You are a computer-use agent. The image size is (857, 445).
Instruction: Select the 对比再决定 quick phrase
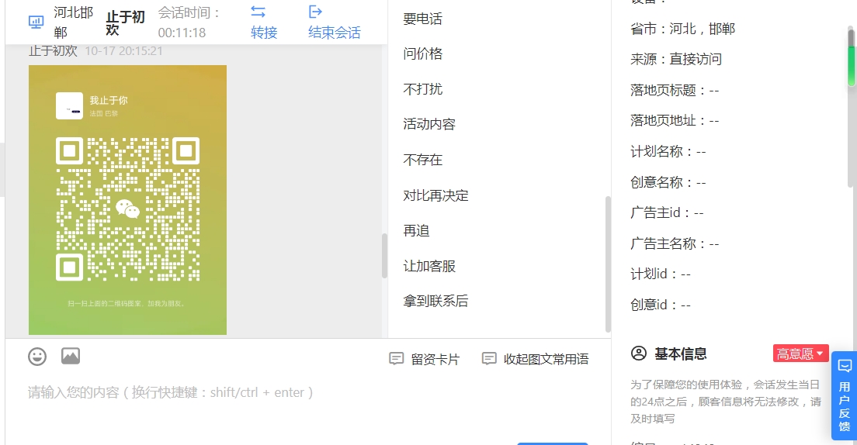coord(435,195)
